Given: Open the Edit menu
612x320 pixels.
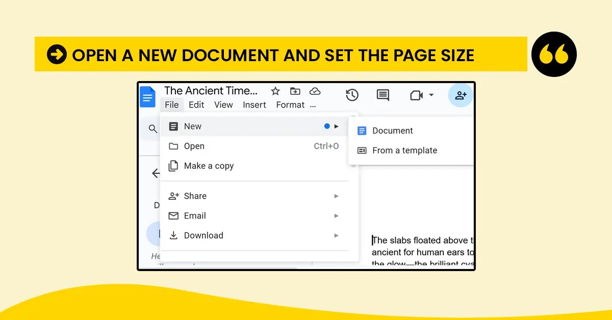Looking at the screenshot, I should click(196, 104).
